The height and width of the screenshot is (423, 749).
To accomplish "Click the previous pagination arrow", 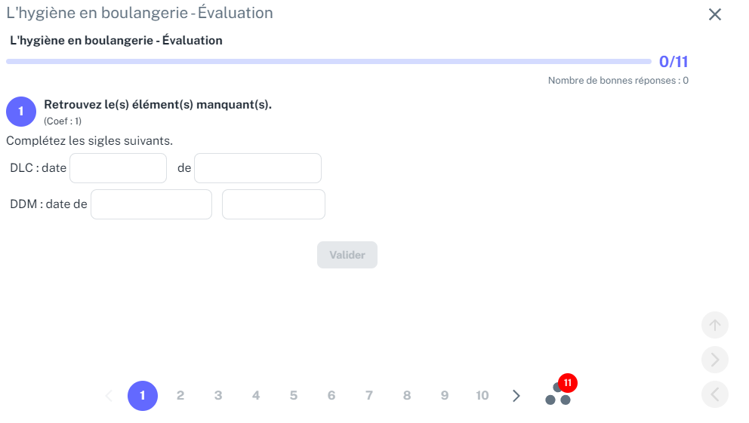I will (x=109, y=396).
